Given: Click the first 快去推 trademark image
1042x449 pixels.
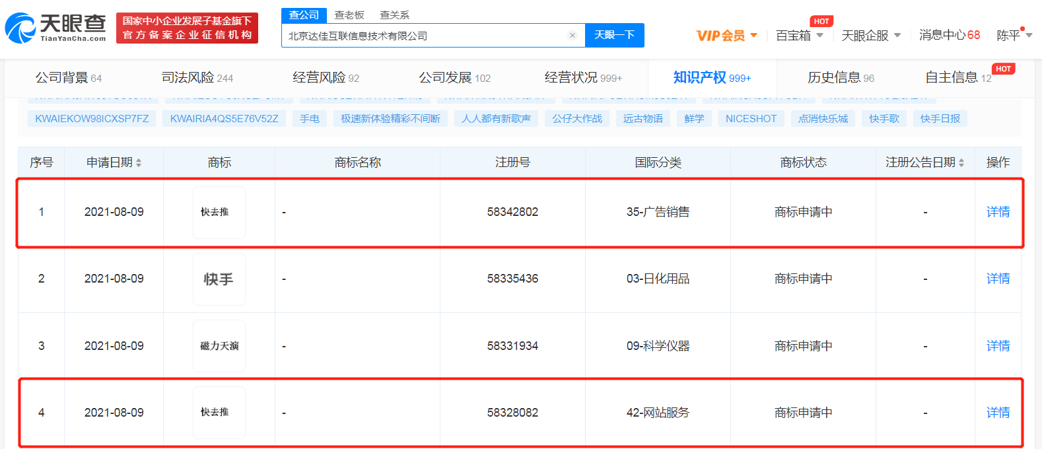Looking at the screenshot, I should [219, 212].
